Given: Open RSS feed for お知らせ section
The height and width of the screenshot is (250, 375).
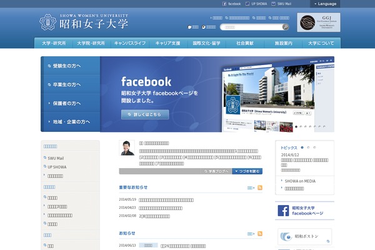Looking at the screenshot, I should [260, 234].
